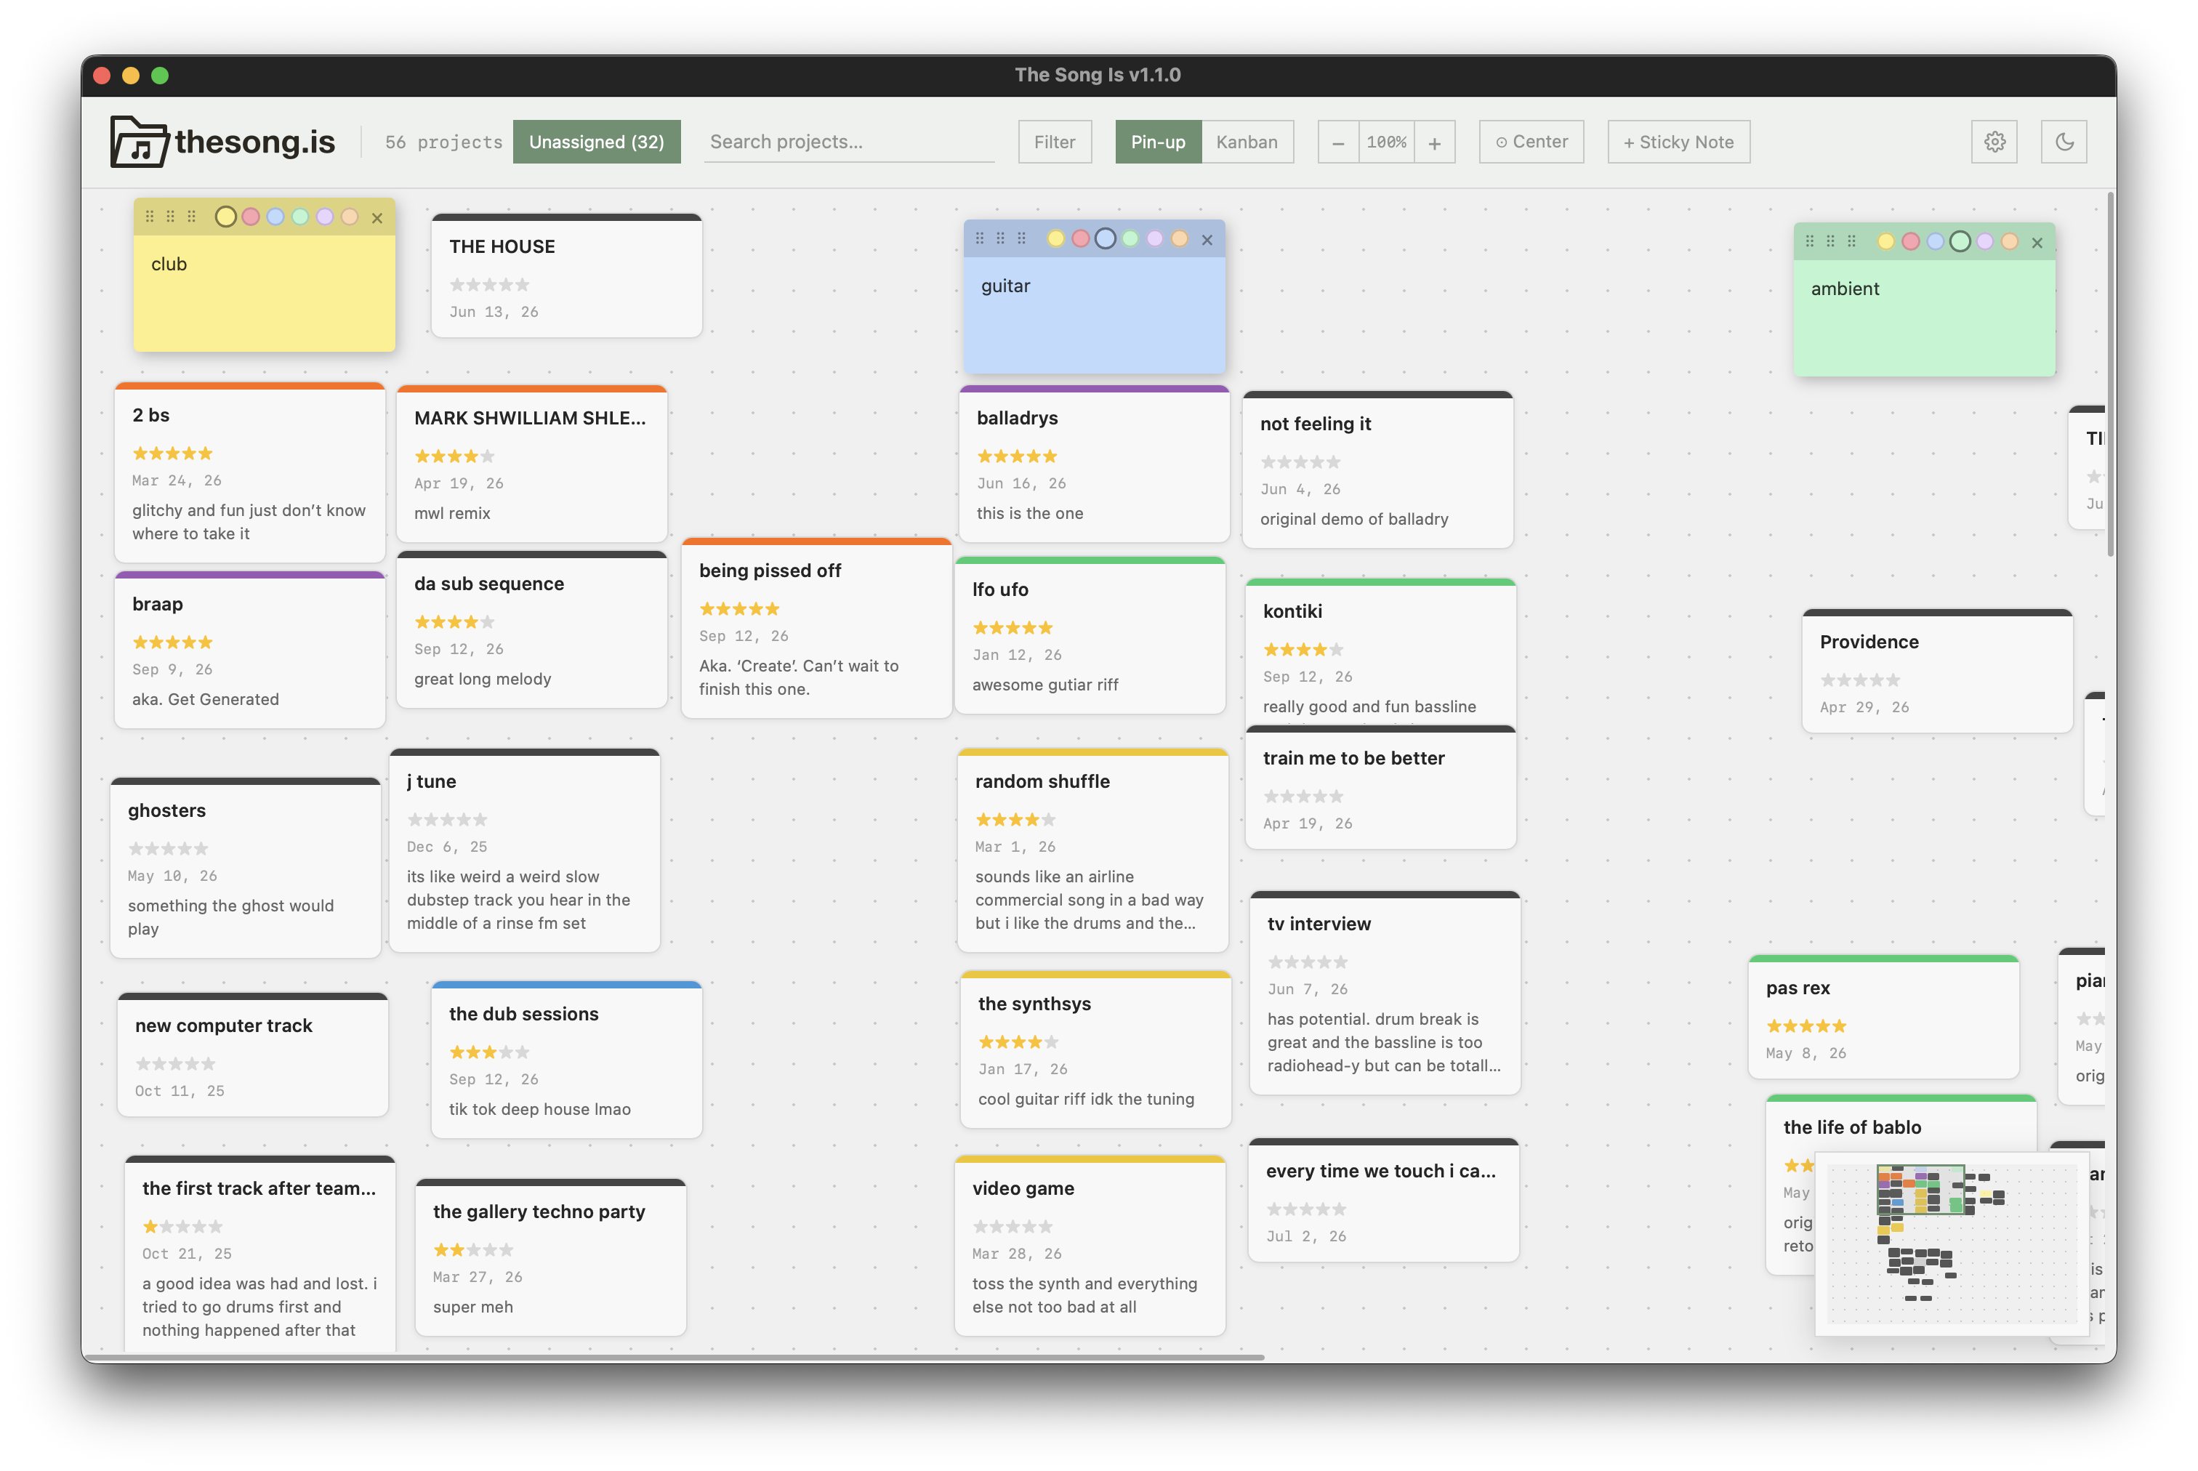This screenshot has height=1471, width=2198.
Task: Rate not feeling it five stars
Action: [x=1333, y=462]
